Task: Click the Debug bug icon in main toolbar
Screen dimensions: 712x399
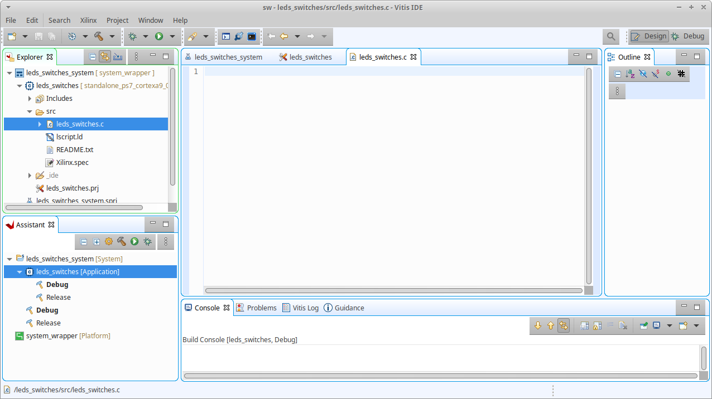Action: point(132,36)
